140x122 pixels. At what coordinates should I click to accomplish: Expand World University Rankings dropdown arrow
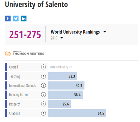[105, 31]
